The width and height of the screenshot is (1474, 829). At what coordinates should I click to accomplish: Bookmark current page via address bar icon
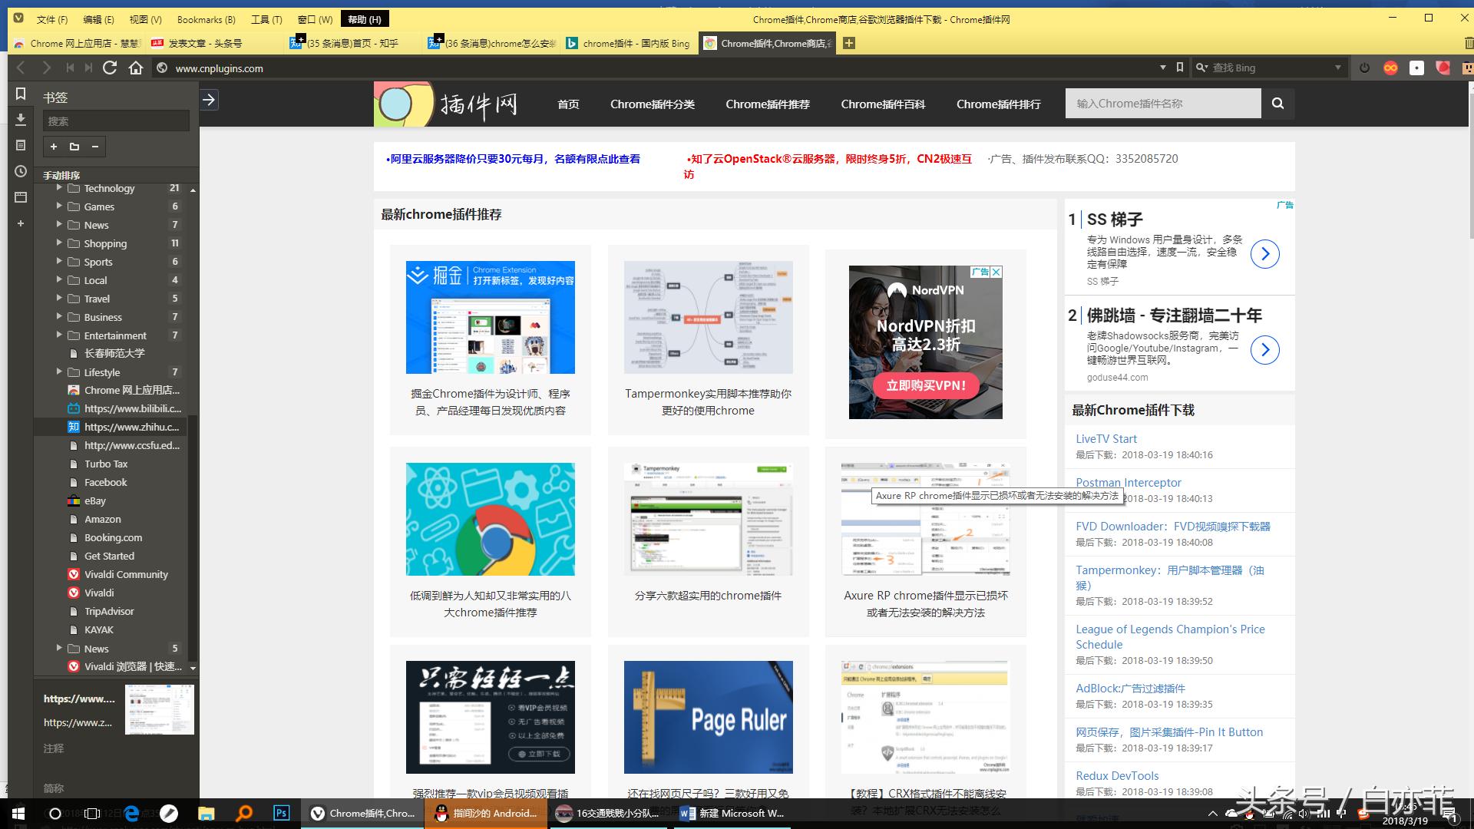pyautogui.click(x=1180, y=68)
